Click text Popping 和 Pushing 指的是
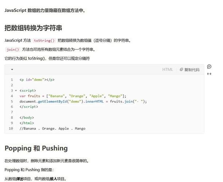The image size is (223, 182). 29,170
